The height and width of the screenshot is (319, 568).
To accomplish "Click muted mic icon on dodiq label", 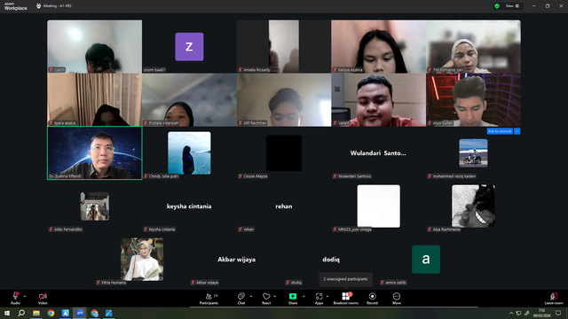I will (288, 283).
